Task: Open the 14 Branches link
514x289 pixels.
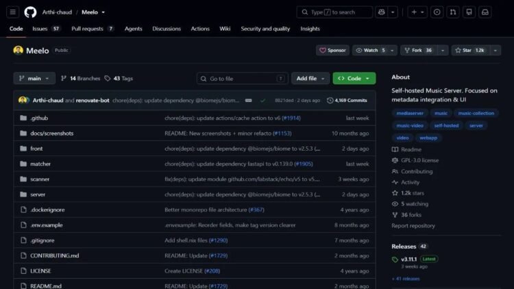Action: pyautogui.click(x=81, y=78)
